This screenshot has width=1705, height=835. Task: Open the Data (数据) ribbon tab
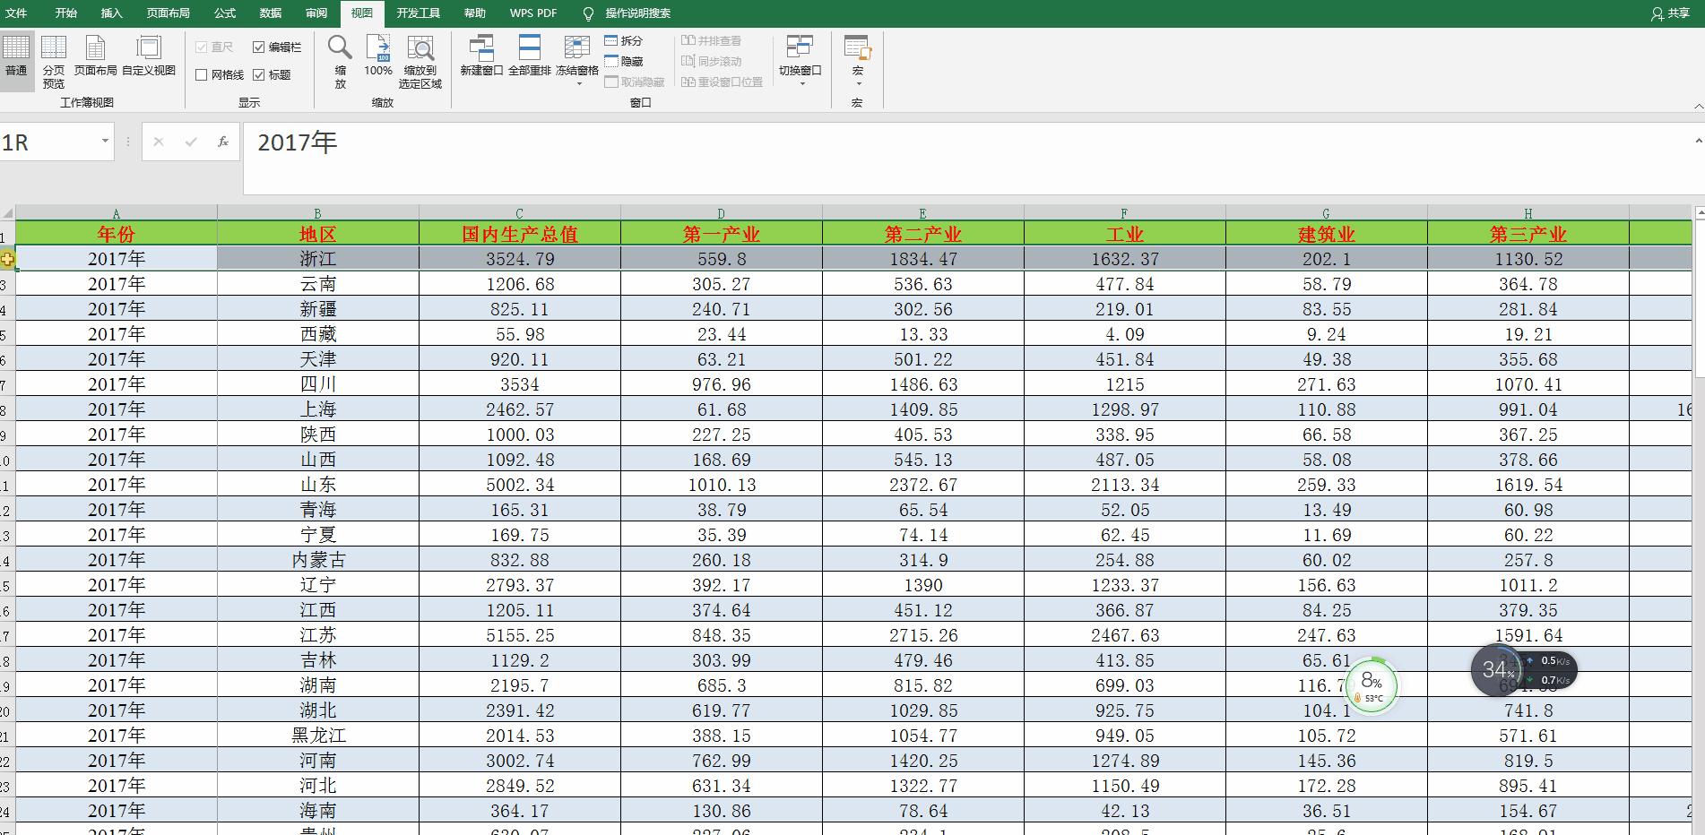[270, 13]
